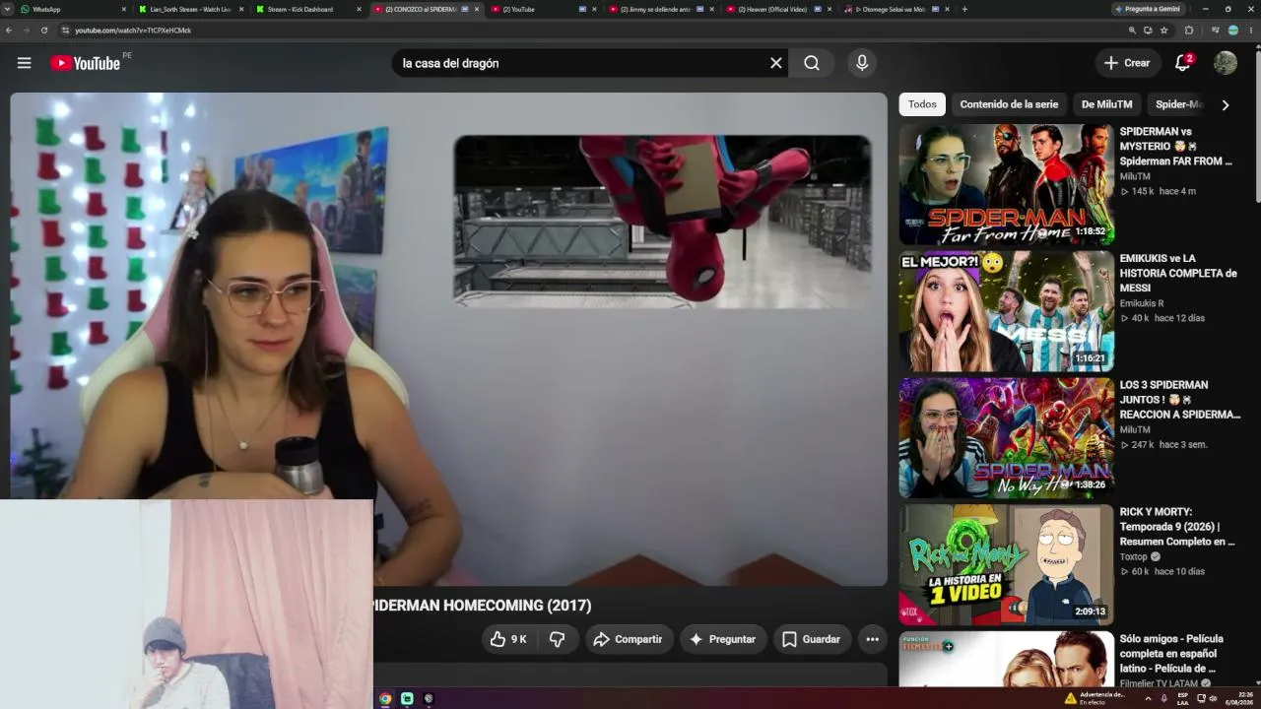Close the WhatsApp browser tab

tap(124, 9)
